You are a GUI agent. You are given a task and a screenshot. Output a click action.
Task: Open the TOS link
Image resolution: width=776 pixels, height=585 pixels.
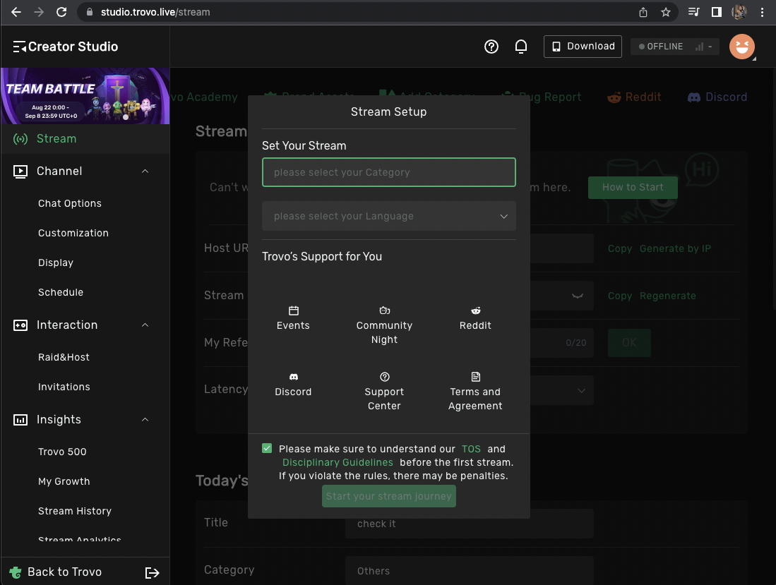point(471,449)
